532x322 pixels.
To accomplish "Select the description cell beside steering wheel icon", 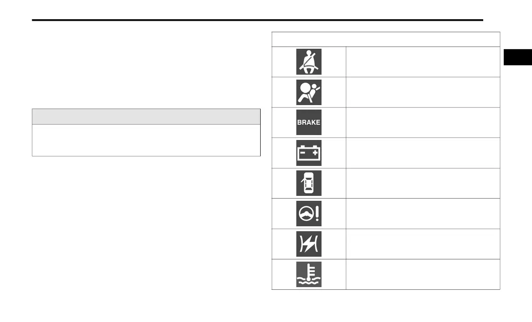I will (423, 213).
